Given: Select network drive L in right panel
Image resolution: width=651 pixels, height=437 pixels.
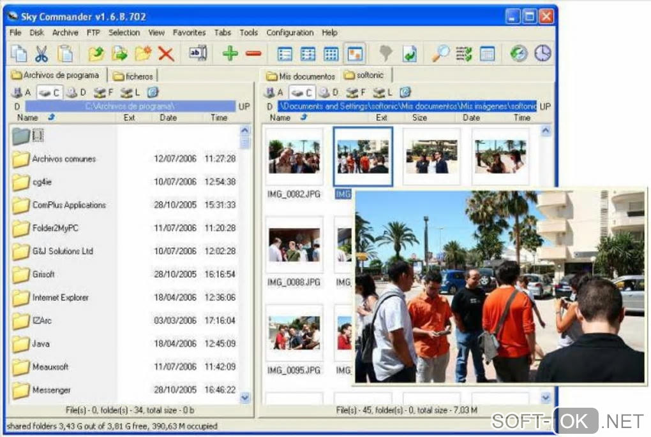Looking at the screenshot, I should coord(382,92).
